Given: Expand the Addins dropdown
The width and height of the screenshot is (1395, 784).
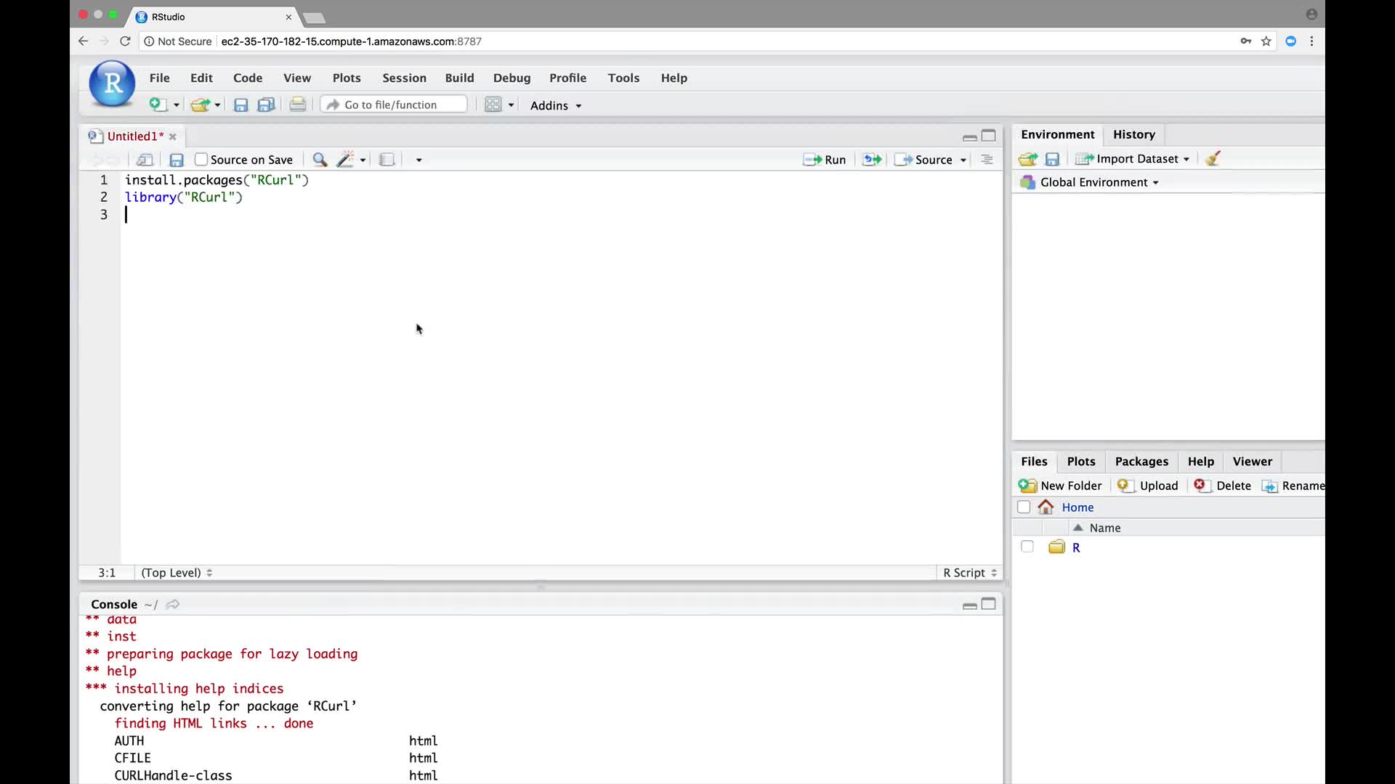Looking at the screenshot, I should [556, 106].
